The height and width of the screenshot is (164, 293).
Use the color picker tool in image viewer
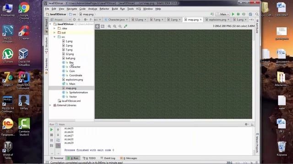point(125,26)
